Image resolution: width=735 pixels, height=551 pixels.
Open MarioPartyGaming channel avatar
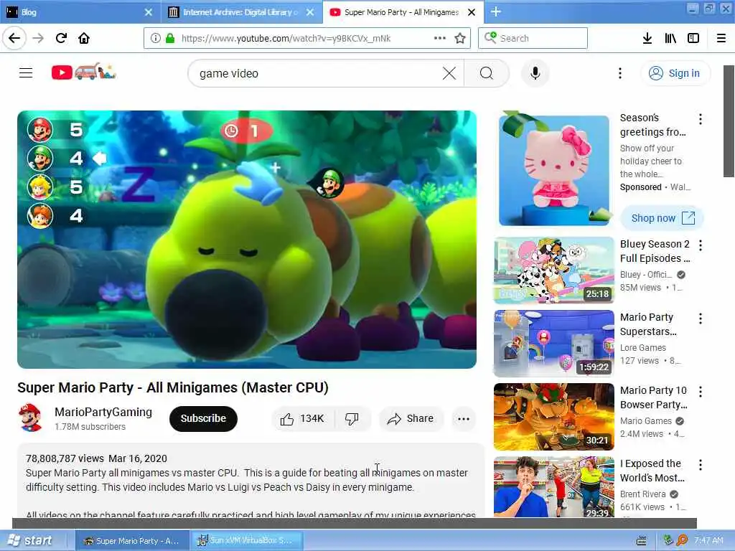pos(30,418)
